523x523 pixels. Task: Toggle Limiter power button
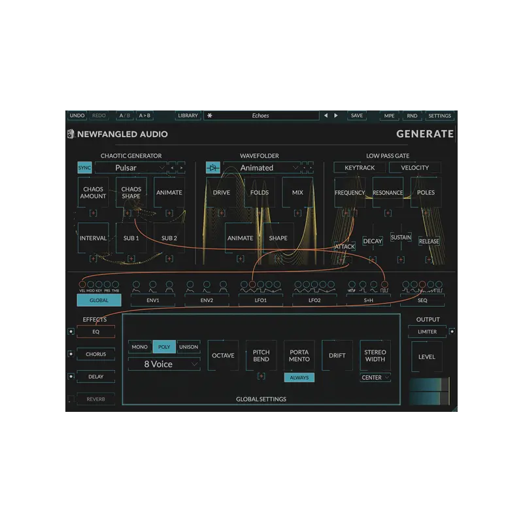point(452,331)
